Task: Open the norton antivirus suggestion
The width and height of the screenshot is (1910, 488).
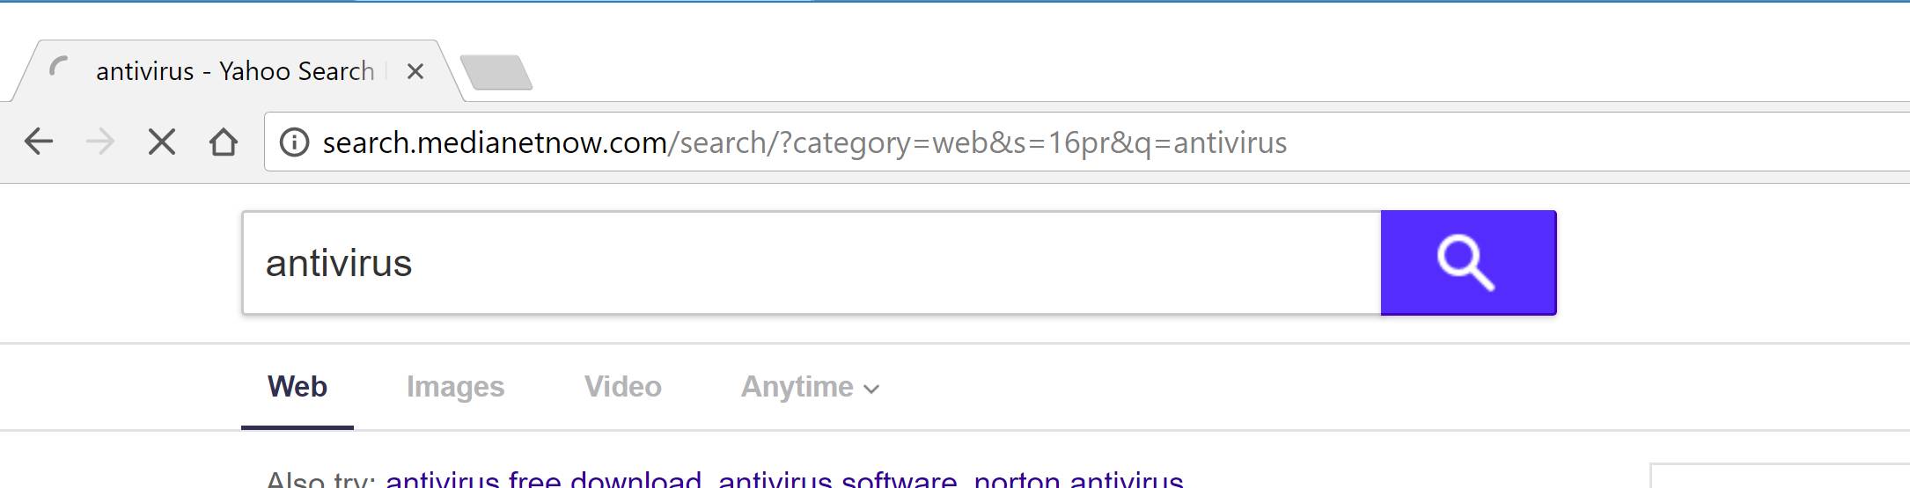Action: [1078, 480]
